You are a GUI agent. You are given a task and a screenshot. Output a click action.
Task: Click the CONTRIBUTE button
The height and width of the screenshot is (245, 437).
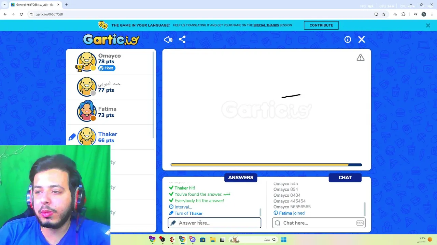coord(321,25)
